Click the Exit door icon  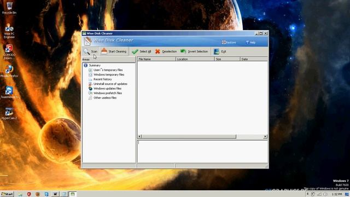(217, 51)
